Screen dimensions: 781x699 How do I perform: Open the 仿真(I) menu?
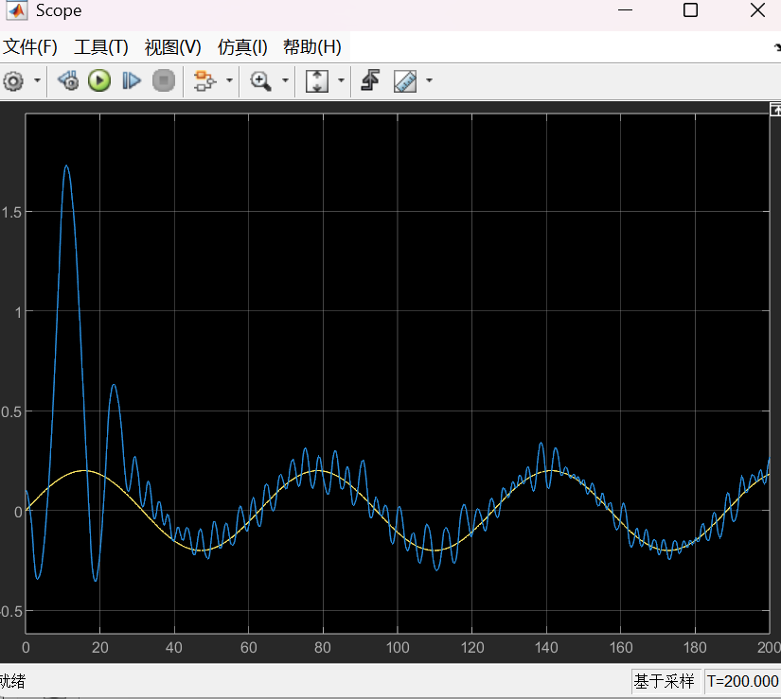[x=242, y=47]
